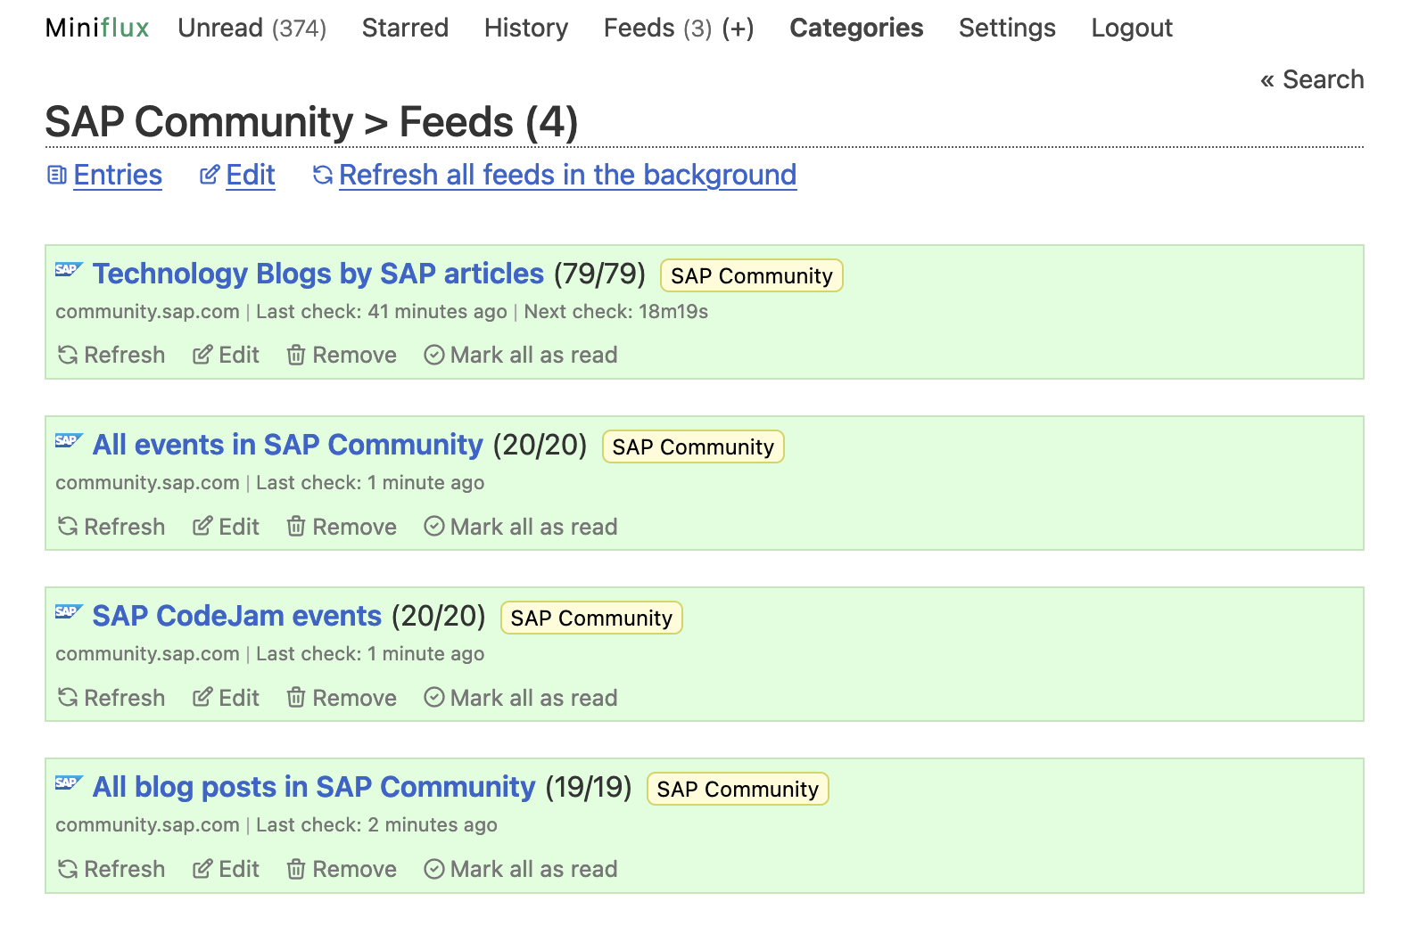This screenshot has width=1411, height=950.
Task: Click SAP Community tag on All events feed
Action: [x=693, y=446]
